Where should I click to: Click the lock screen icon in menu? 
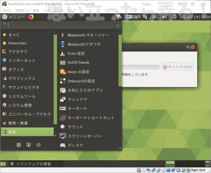[29, 145]
